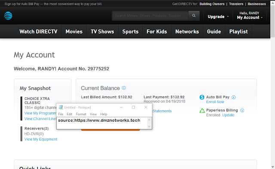Viewport: 275px width, 169px height.
Task: Go to the Movies tab
Action: coord(74,31)
